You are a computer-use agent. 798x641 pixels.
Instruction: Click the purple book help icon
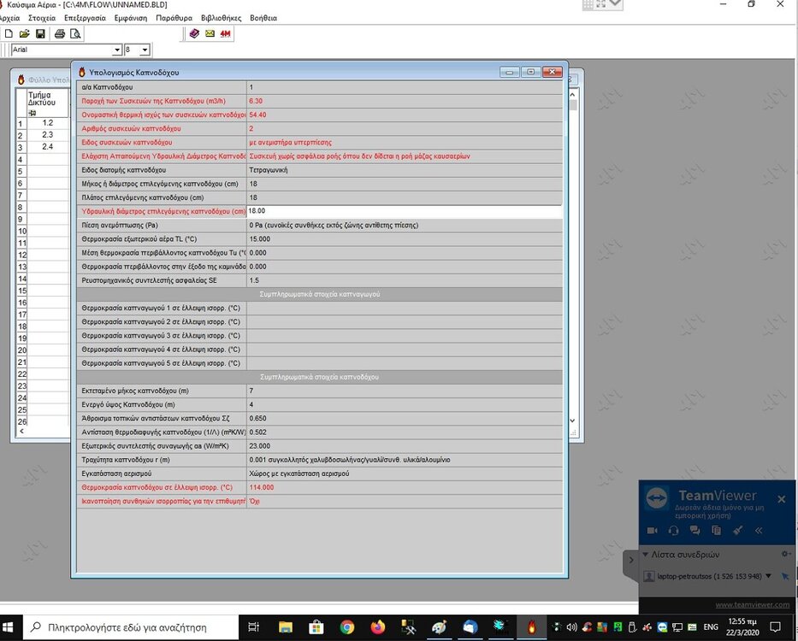coord(194,34)
